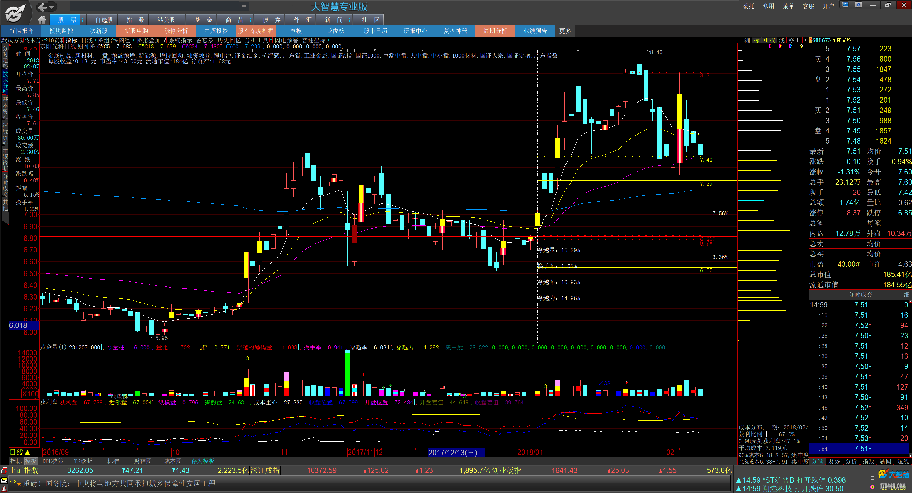Click the 技术分析 entry in left sidebar
This screenshot has height=493, width=912.
5,82
